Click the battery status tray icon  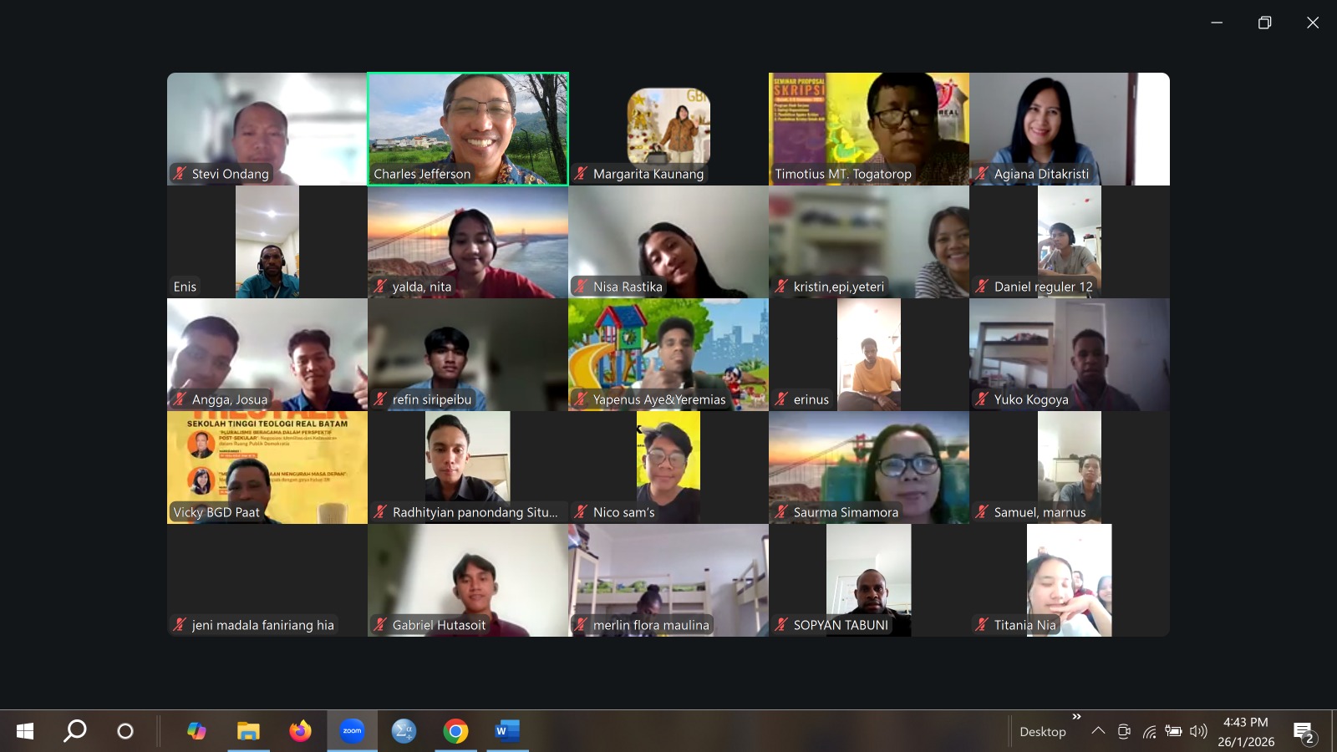[x=1174, y=731]
